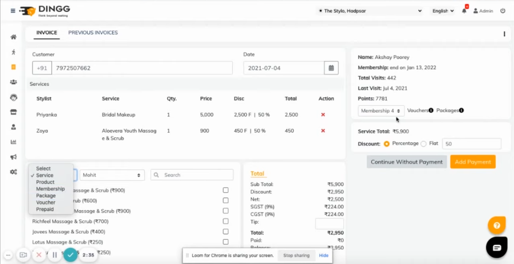Click the Add Payment button
Image resolution: width=514 pixels, height=264 pixels.
click(x=473, y=162)
